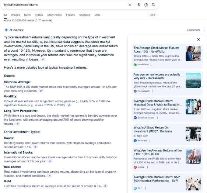This screenshot has width=207, height=193.
Task: Click the 'International Stocks:' subheading
Action: 19,152
